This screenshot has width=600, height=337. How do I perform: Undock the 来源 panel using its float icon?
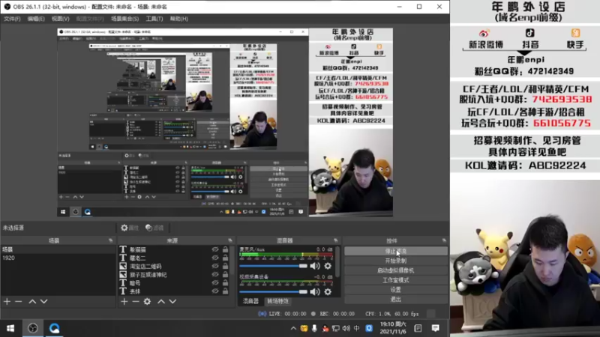coord(230,240)
